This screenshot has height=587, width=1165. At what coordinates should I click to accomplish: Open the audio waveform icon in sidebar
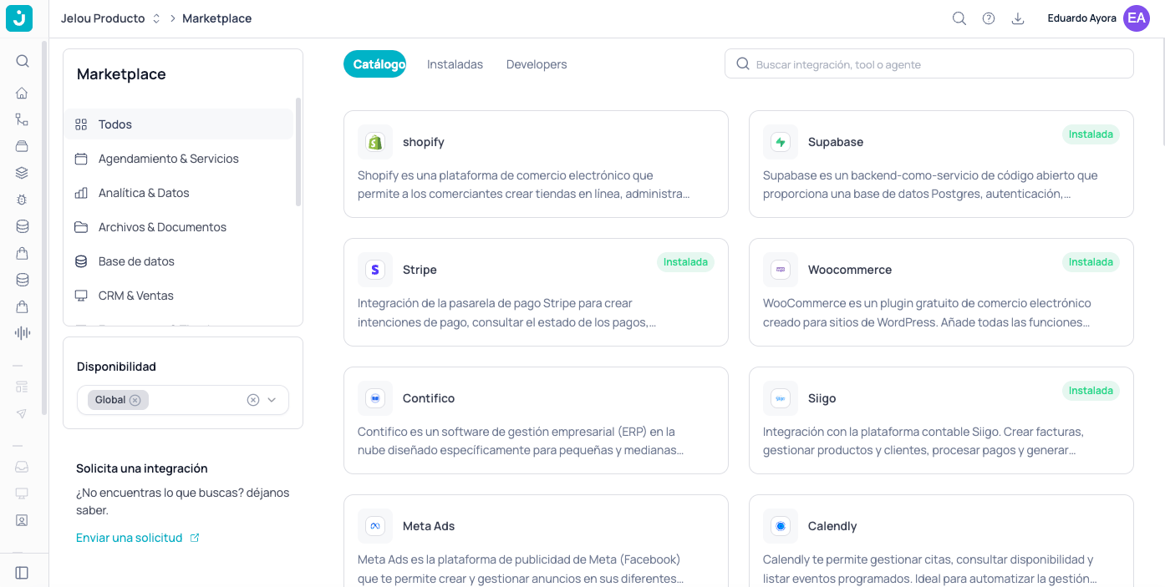[23, 333]
